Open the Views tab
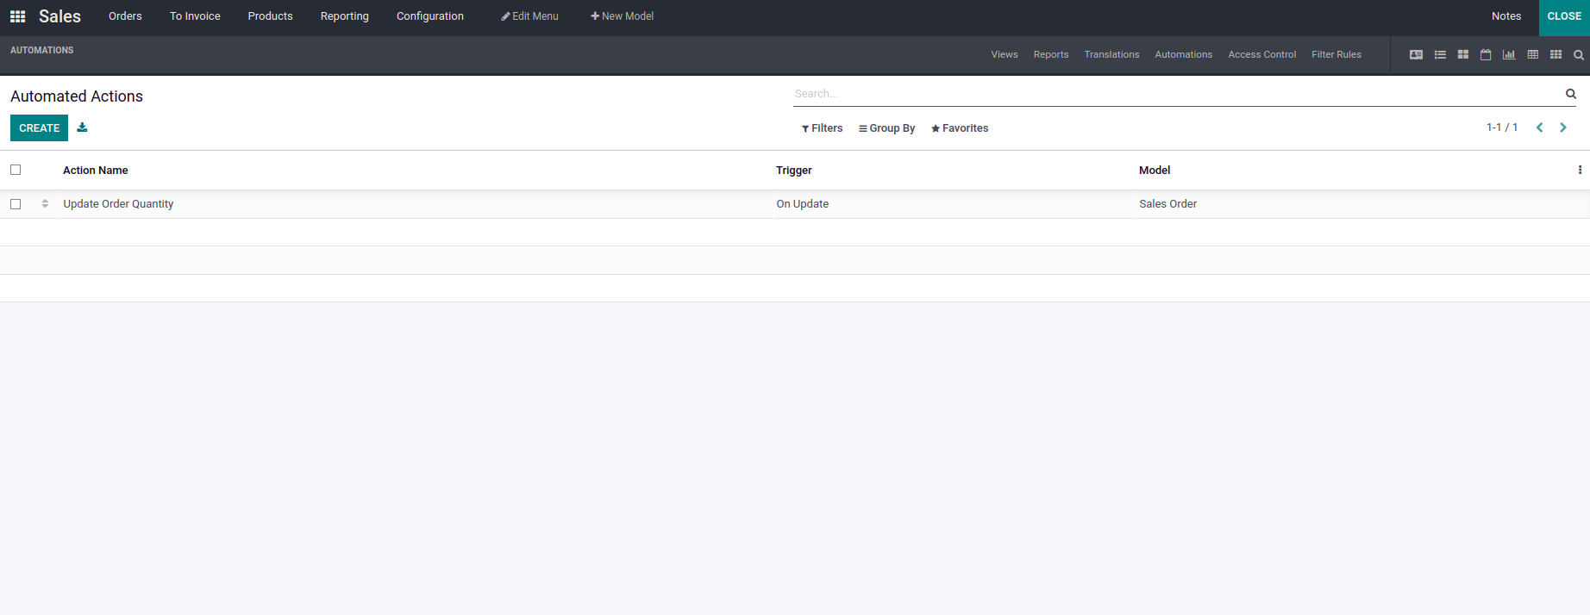 pos(1005,54)
